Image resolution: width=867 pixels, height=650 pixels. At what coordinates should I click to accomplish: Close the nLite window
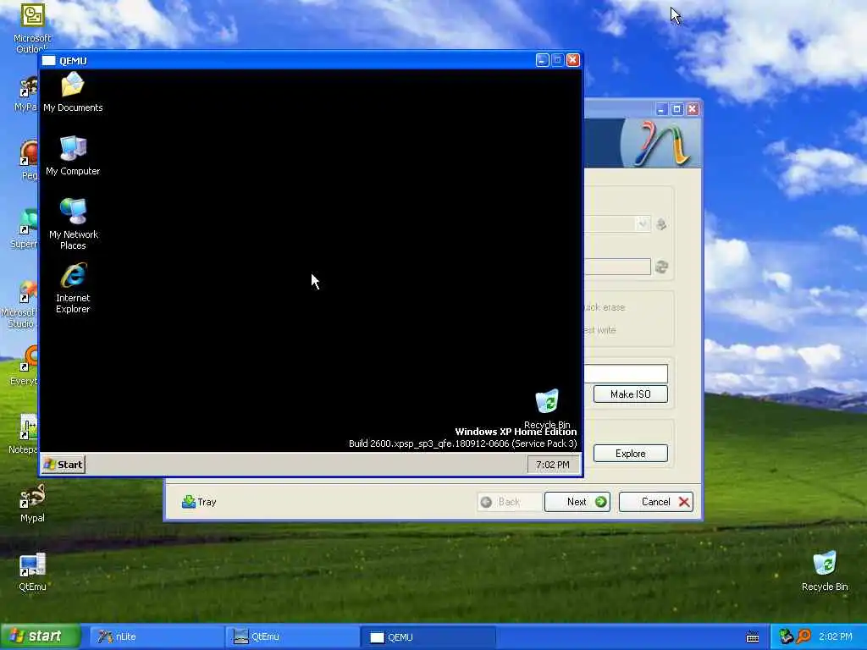(693, 109)
